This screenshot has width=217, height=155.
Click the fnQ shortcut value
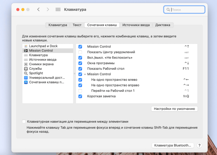pyautogui.click(x=186, y=96)
